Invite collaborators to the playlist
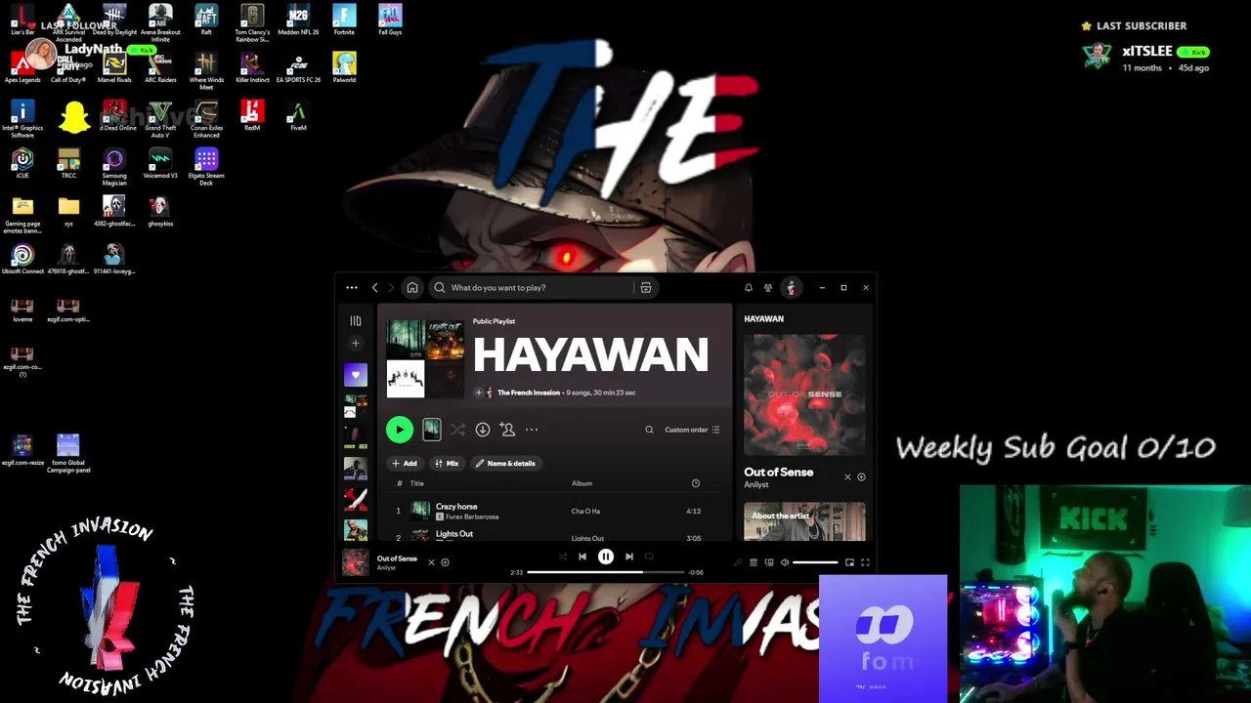This screenshot has width=1251, height=703. point(507,430)
